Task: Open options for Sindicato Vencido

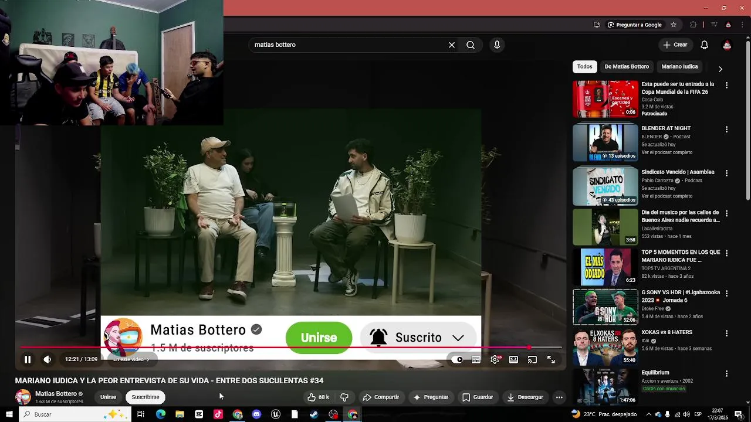Action: point(726,173)
